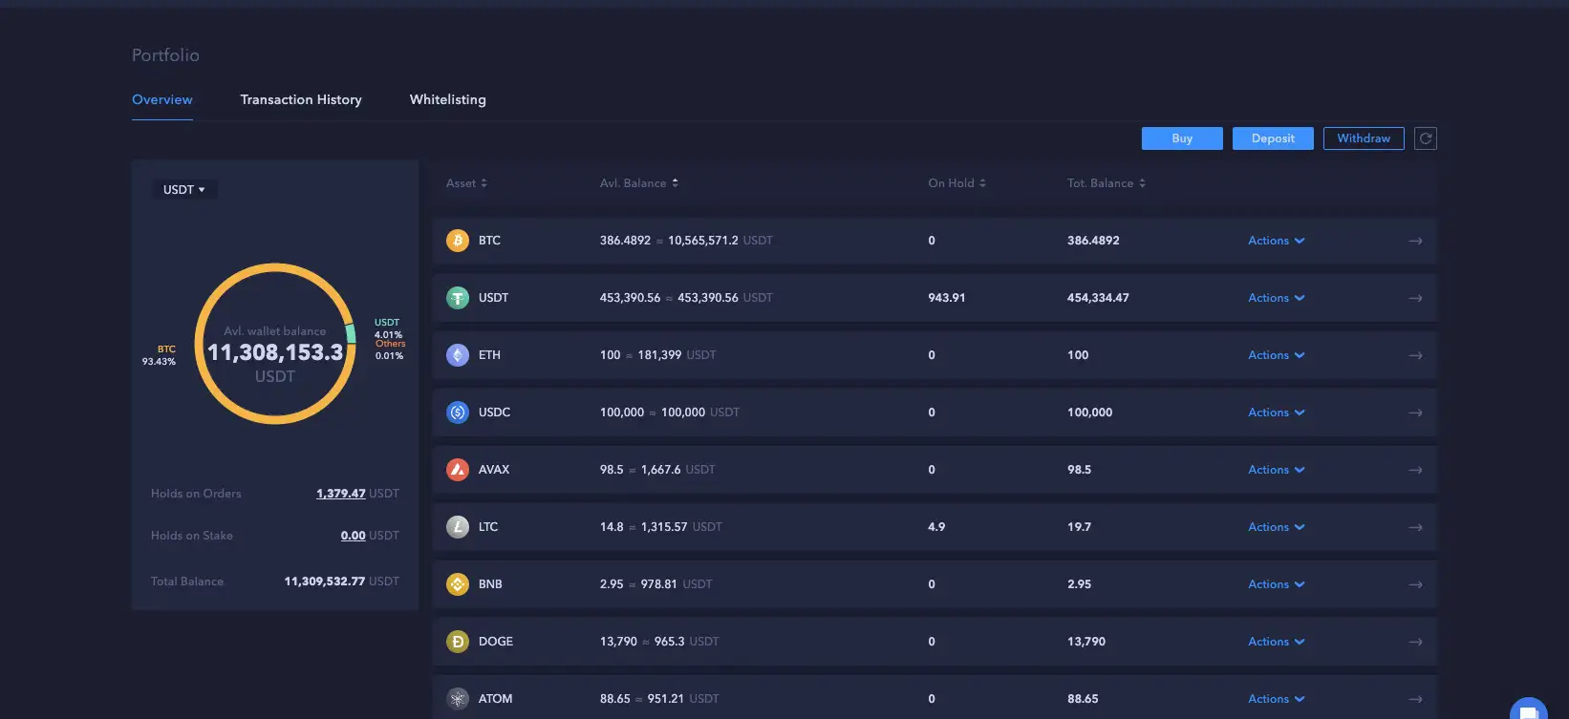
Task: Sort by Tot. Balance column
Action: 1106,183
